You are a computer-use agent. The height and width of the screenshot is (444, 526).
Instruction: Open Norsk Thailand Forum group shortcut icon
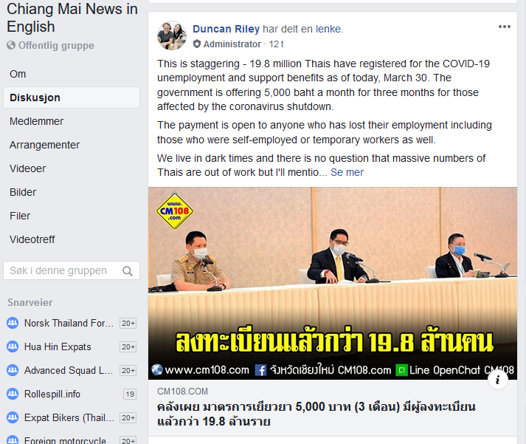coord(13,323)
